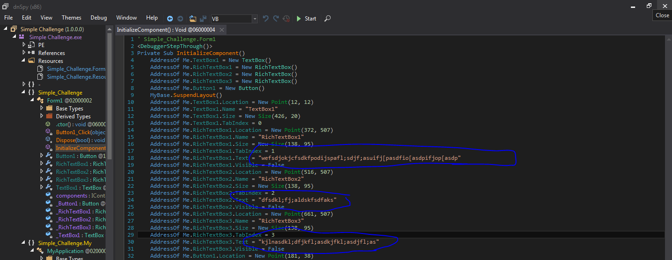Viewport: 672px width, 260px height.
Task: Click the Open file folder icon
Action: pos(193,19)
